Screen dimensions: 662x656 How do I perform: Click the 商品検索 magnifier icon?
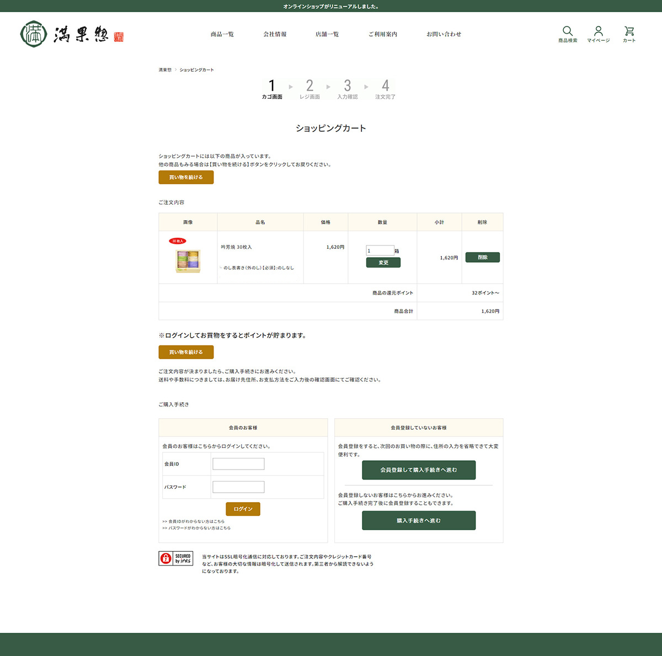click(x=567, y=31)
